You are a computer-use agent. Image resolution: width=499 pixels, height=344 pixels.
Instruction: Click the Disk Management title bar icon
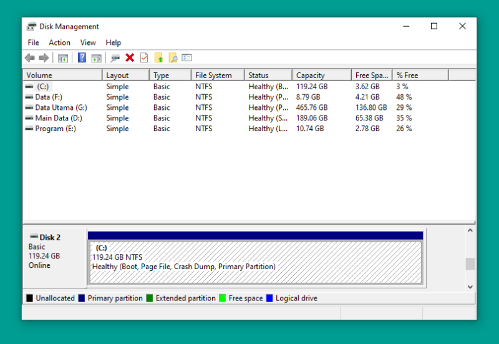tap(31, 26)
